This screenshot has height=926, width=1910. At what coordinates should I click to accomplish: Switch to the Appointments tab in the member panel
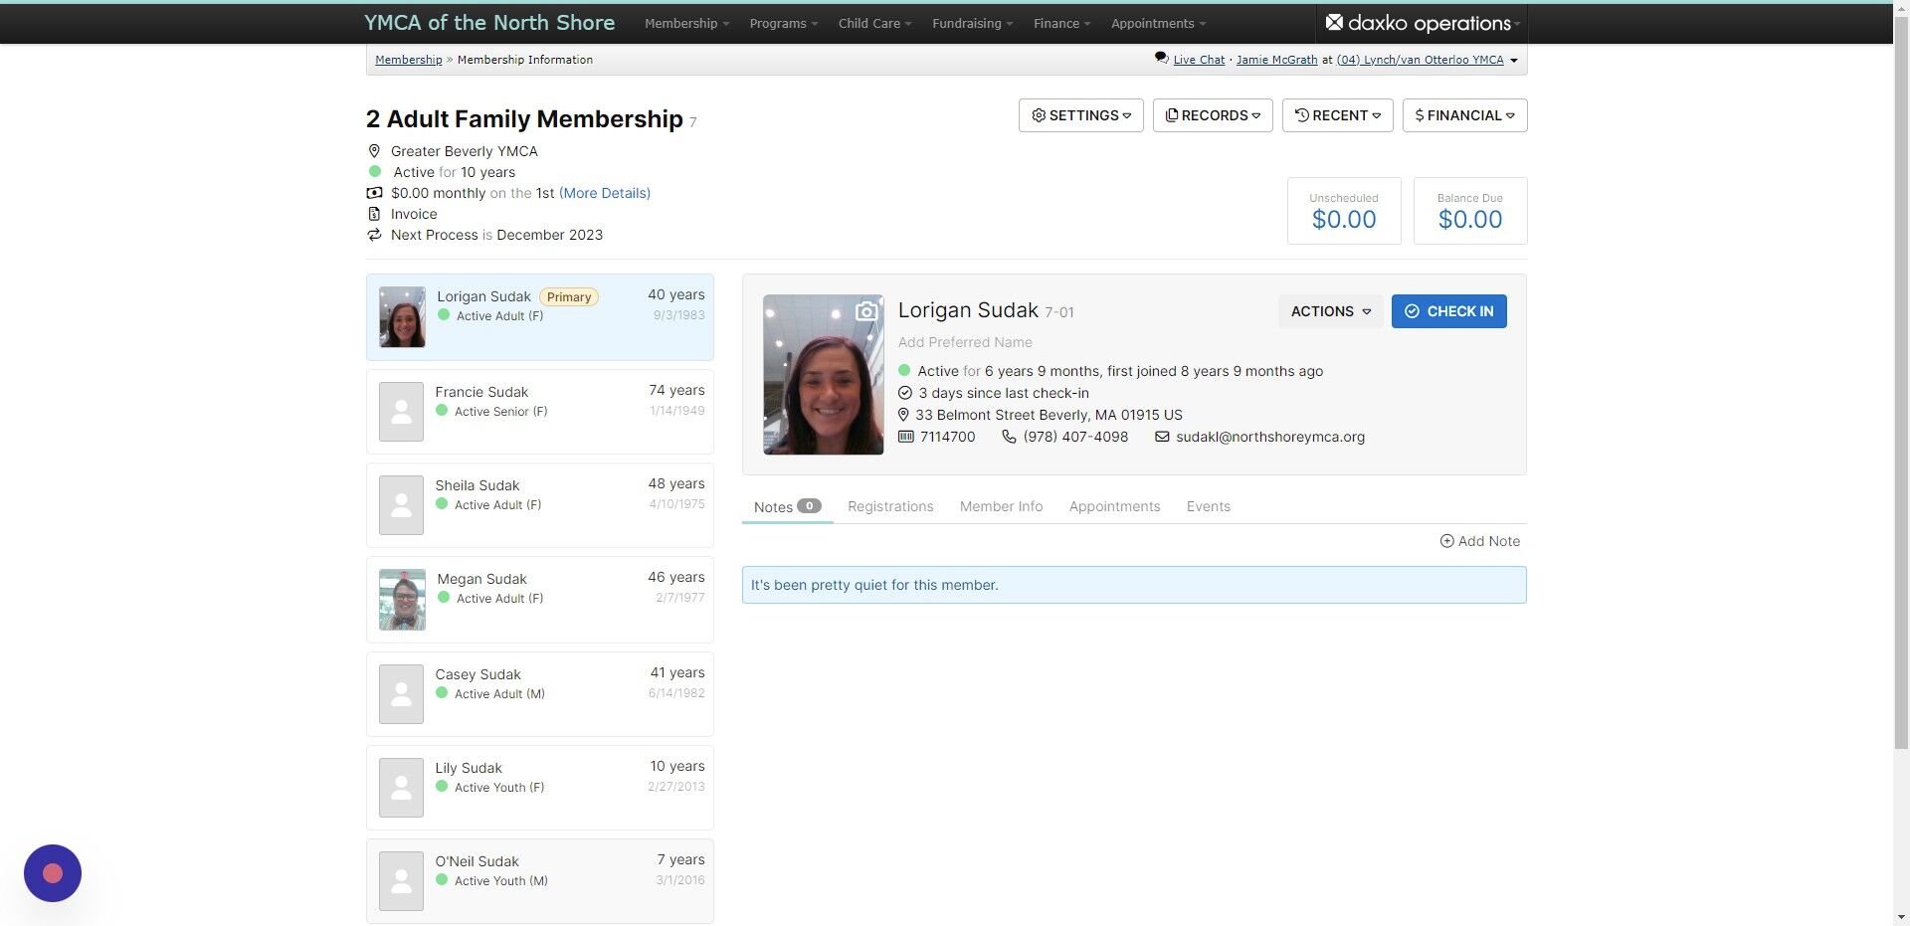pyautogui.click(x=1114, y=506)
